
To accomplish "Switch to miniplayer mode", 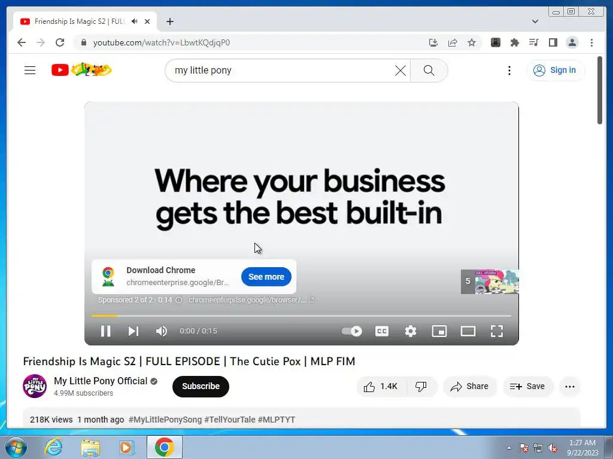I will point(439,331).
